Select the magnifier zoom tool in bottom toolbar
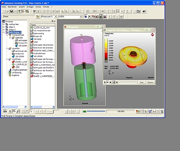 coord(18,111)
